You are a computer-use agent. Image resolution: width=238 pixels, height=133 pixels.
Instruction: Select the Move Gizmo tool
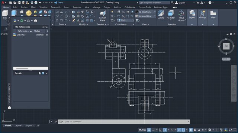(181, 16)
